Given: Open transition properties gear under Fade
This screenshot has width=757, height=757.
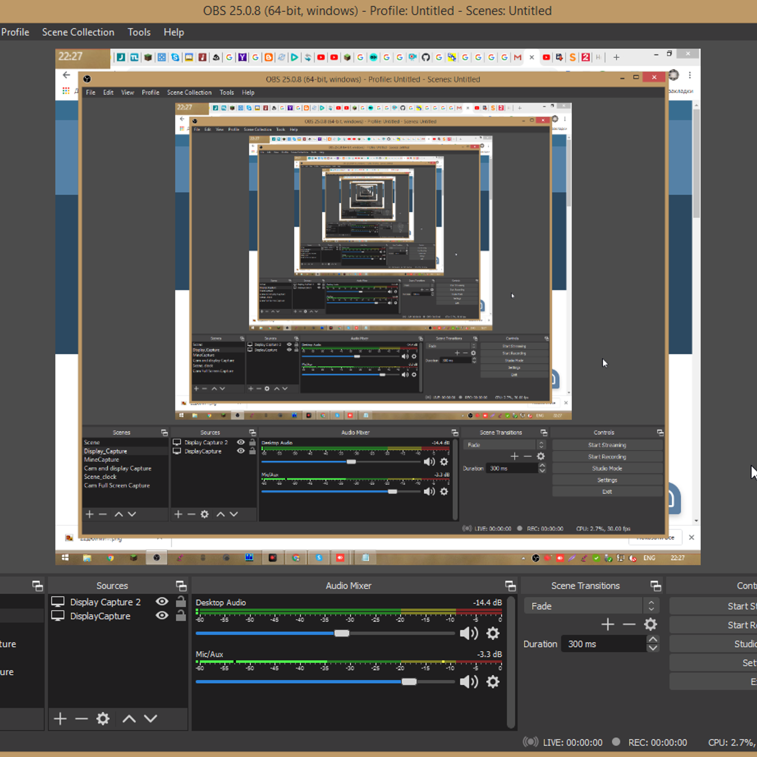Looking at the screenshot, I should click(651, 625).
